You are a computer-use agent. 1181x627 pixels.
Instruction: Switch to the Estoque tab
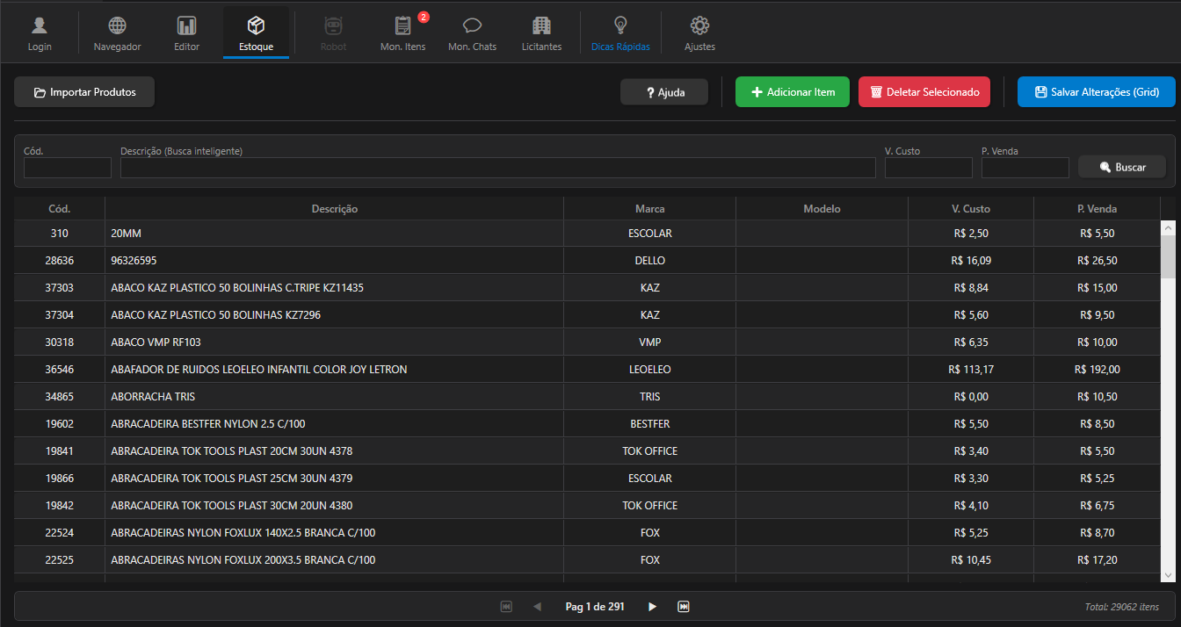(x=256, y=33)
